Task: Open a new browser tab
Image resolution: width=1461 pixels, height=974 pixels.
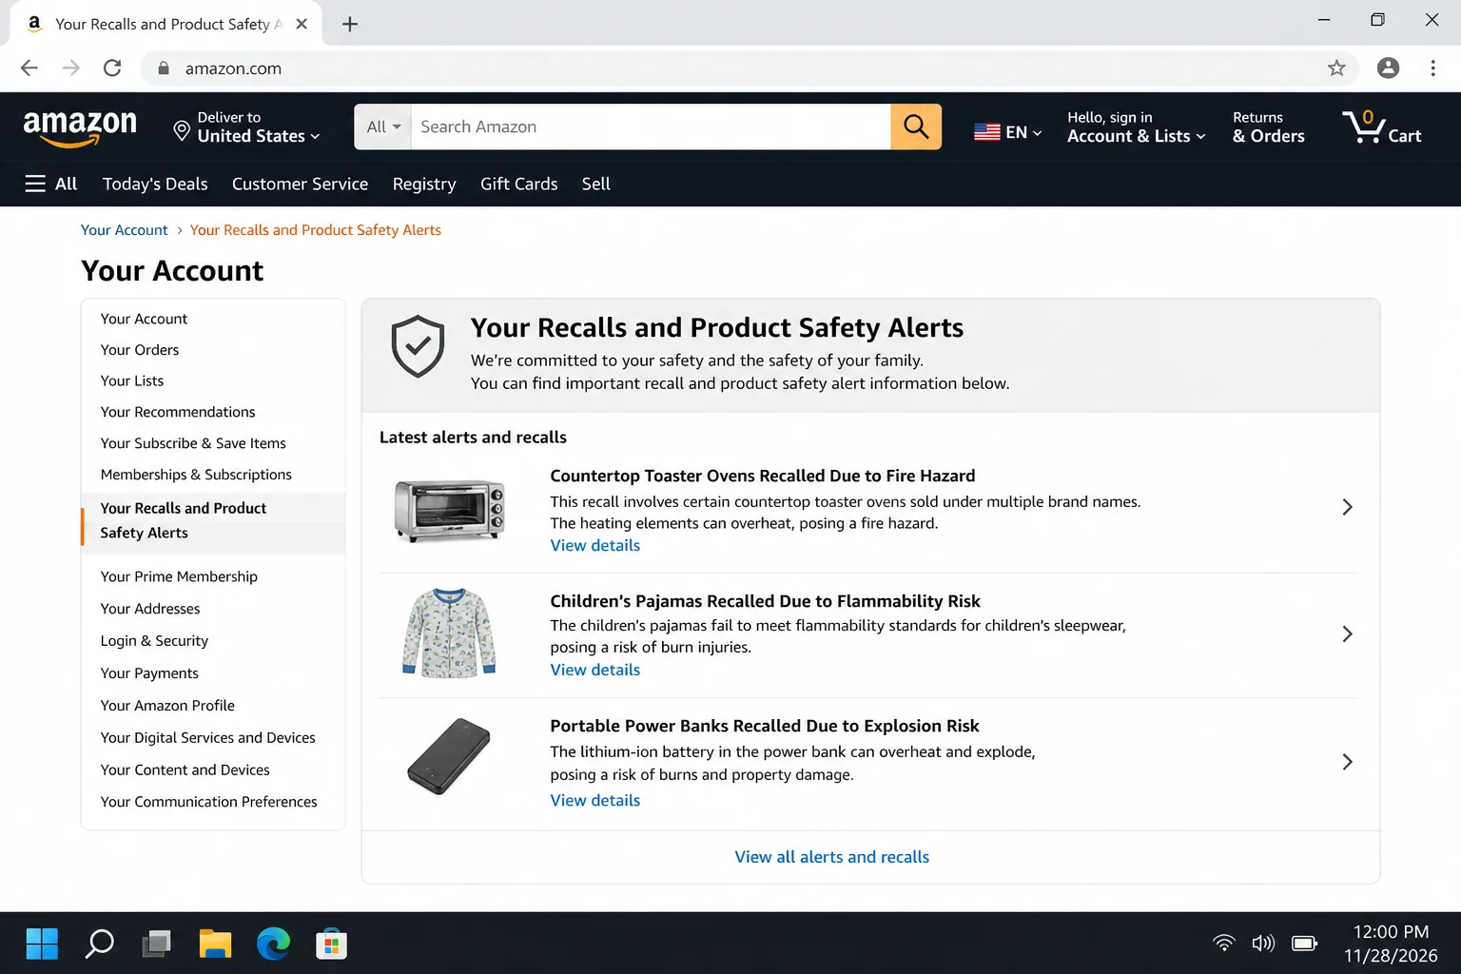Action: click(x=350, y=24)
